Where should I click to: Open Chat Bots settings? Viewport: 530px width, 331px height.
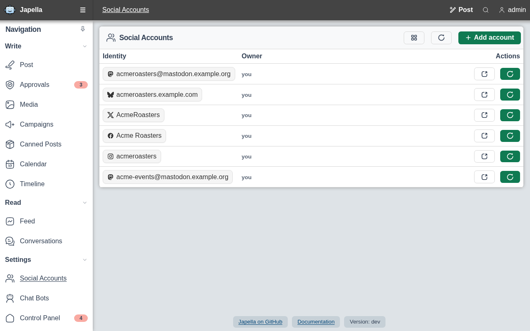point(46,298)
